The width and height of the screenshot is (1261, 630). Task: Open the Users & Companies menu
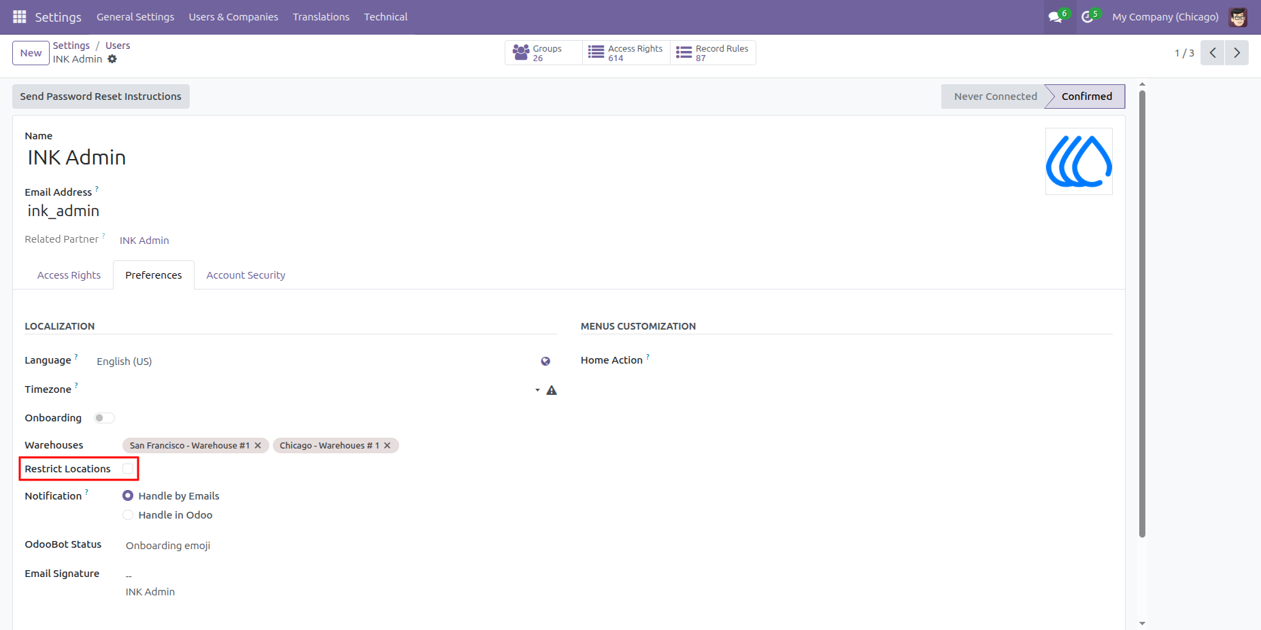tap(233, 17)
